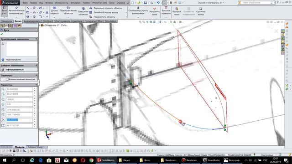Select the Rectangle sketch tool
292x164 pixels.
coord(28,12)
